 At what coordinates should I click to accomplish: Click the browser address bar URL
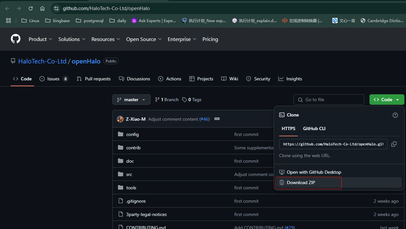click(x=106, y=8)
